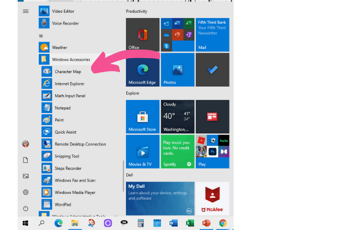Launch the Snipping Tool
Image resolution: width=346 pixels, height=230 pixels.
pyautogui.click(x=79, y=156)
